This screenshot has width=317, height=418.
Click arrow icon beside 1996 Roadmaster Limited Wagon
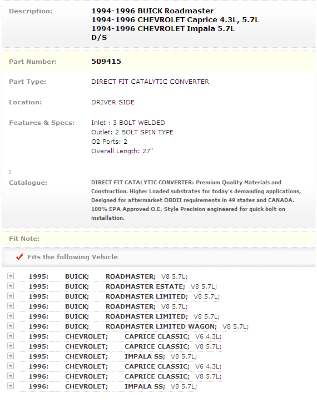(11, 326)
